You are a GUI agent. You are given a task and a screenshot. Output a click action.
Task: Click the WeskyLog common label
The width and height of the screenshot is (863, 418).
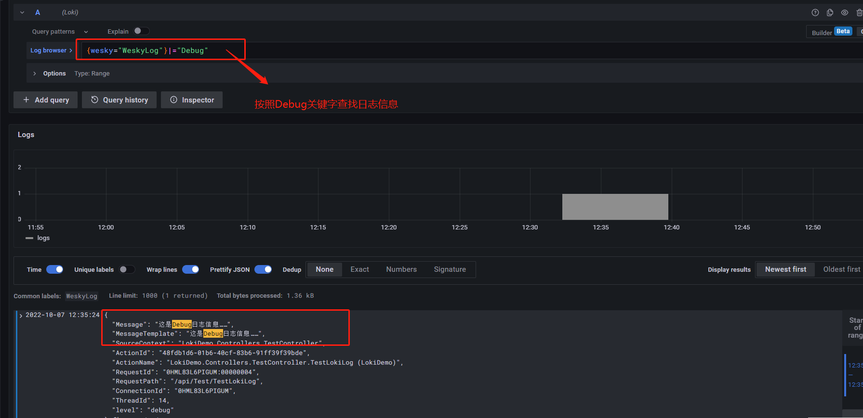(81, 296)
